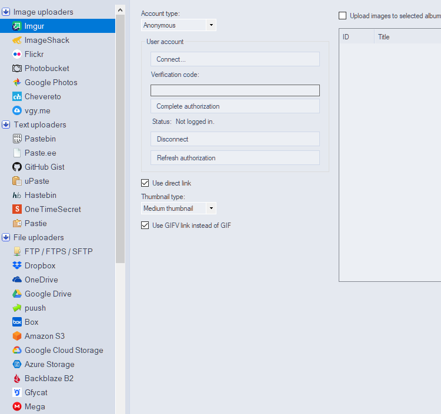The height and width of the screenshot is (414, 441).
Task: Open the FTP / FTPS / SFTP icon
Action: [17, 251]
